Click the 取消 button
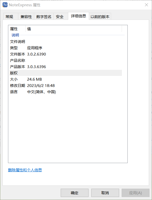Image resolution: width=152 pixels, height=200 pixels. point(105,193)
